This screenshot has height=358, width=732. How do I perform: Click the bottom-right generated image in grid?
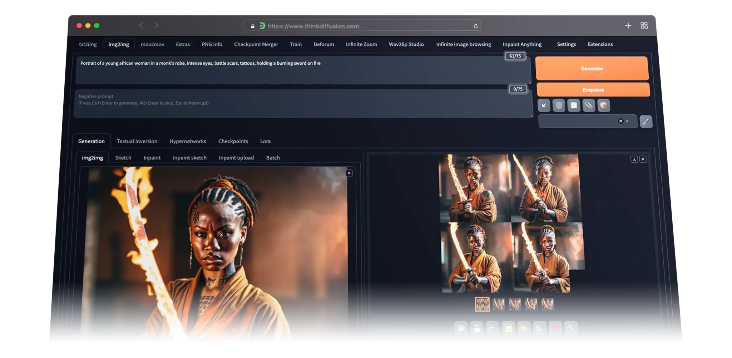pyautogui.click(x=548, y=257)
